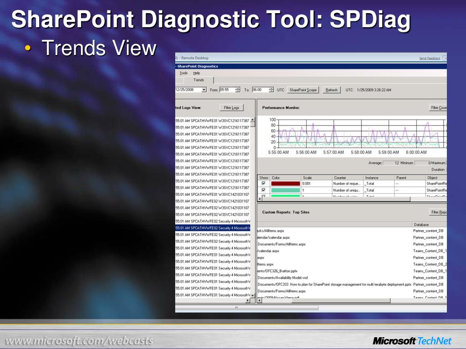
Task: Click the From time spinner arrows
Action: pyautogui.click(x=238, y=90)
